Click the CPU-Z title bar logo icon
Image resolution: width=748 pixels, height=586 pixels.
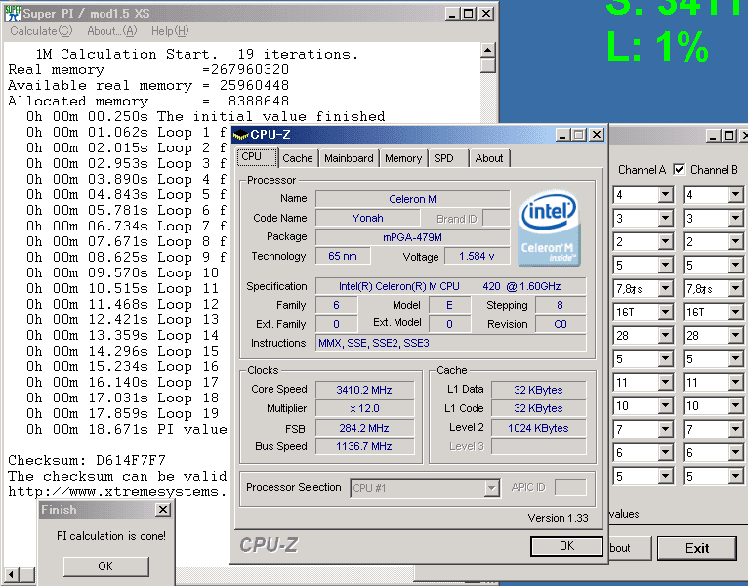pos(241,135)
